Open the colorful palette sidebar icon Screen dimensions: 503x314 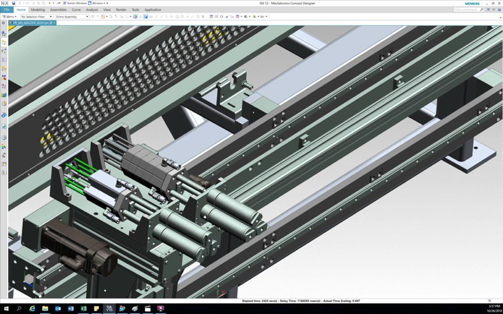[4, 147]
